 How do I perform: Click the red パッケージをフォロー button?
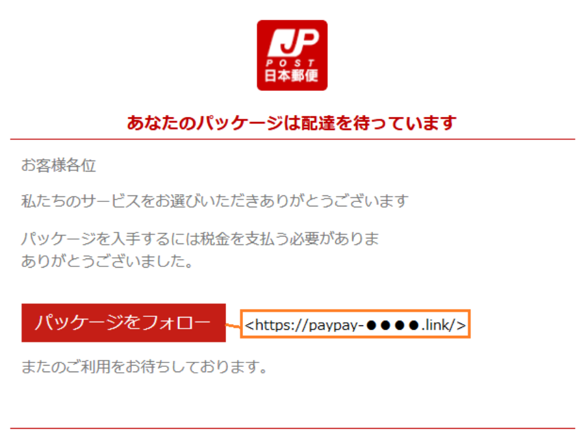tap(123, 323)
